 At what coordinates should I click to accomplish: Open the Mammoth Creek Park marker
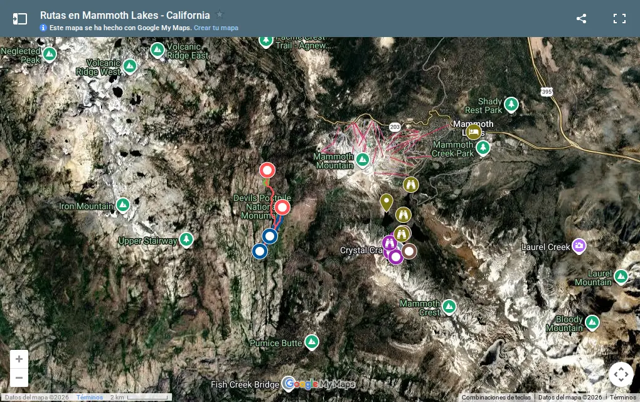483,147
